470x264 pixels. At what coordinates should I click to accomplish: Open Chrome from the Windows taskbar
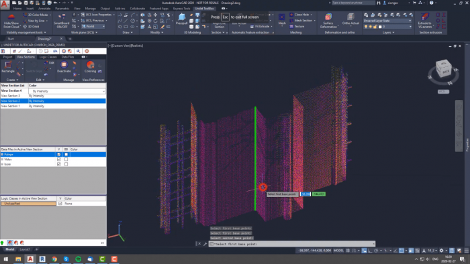tap(54, 259)
